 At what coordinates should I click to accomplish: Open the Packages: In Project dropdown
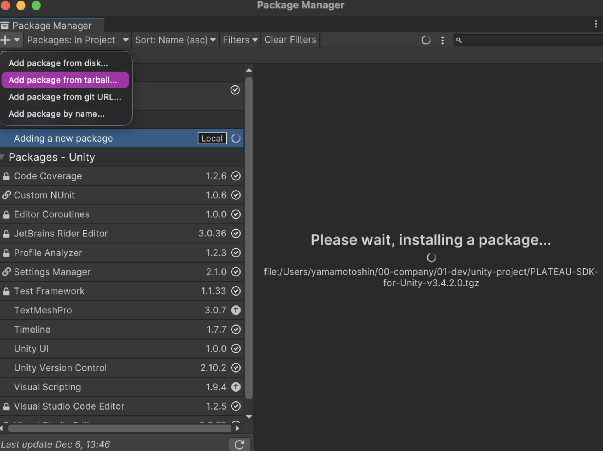tap(77, 40)
